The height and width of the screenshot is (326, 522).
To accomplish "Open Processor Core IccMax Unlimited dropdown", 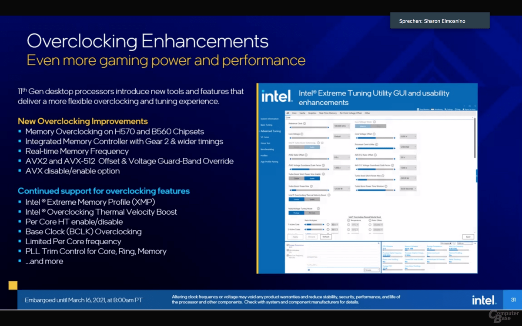I will [x=408, y=147].
